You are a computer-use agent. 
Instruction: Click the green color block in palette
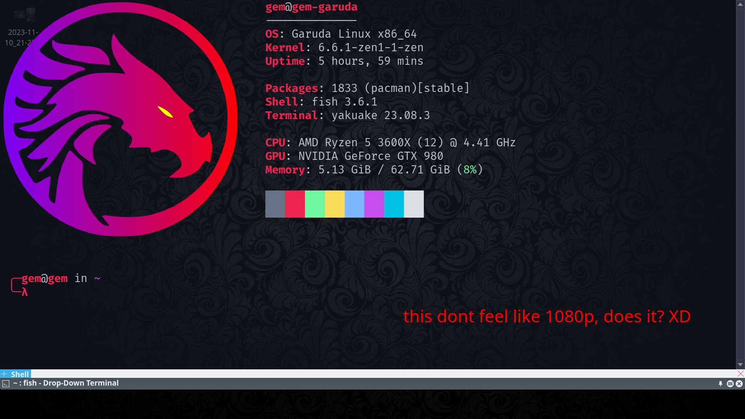(315, 204)
